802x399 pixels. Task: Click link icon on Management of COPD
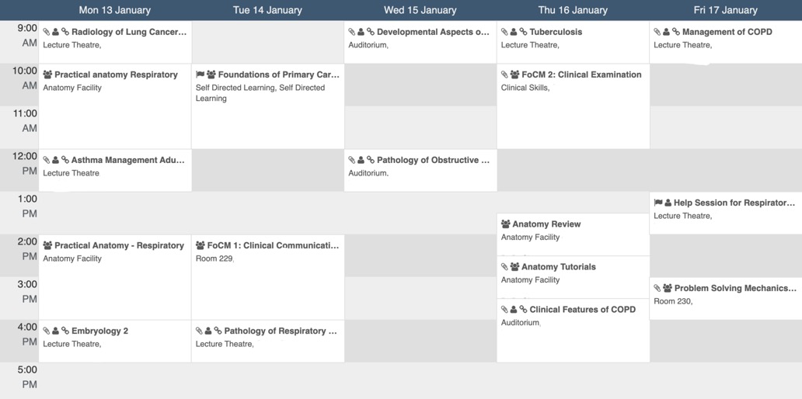click(676, 32)
